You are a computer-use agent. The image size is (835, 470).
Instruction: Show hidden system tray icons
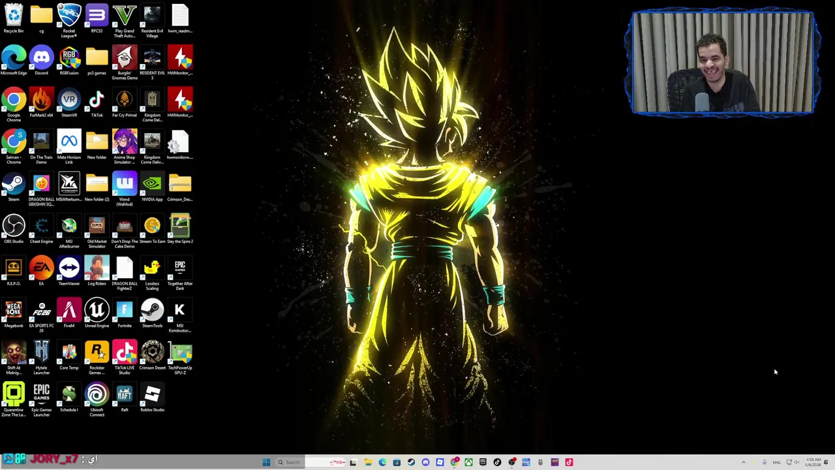pos(743,462)
